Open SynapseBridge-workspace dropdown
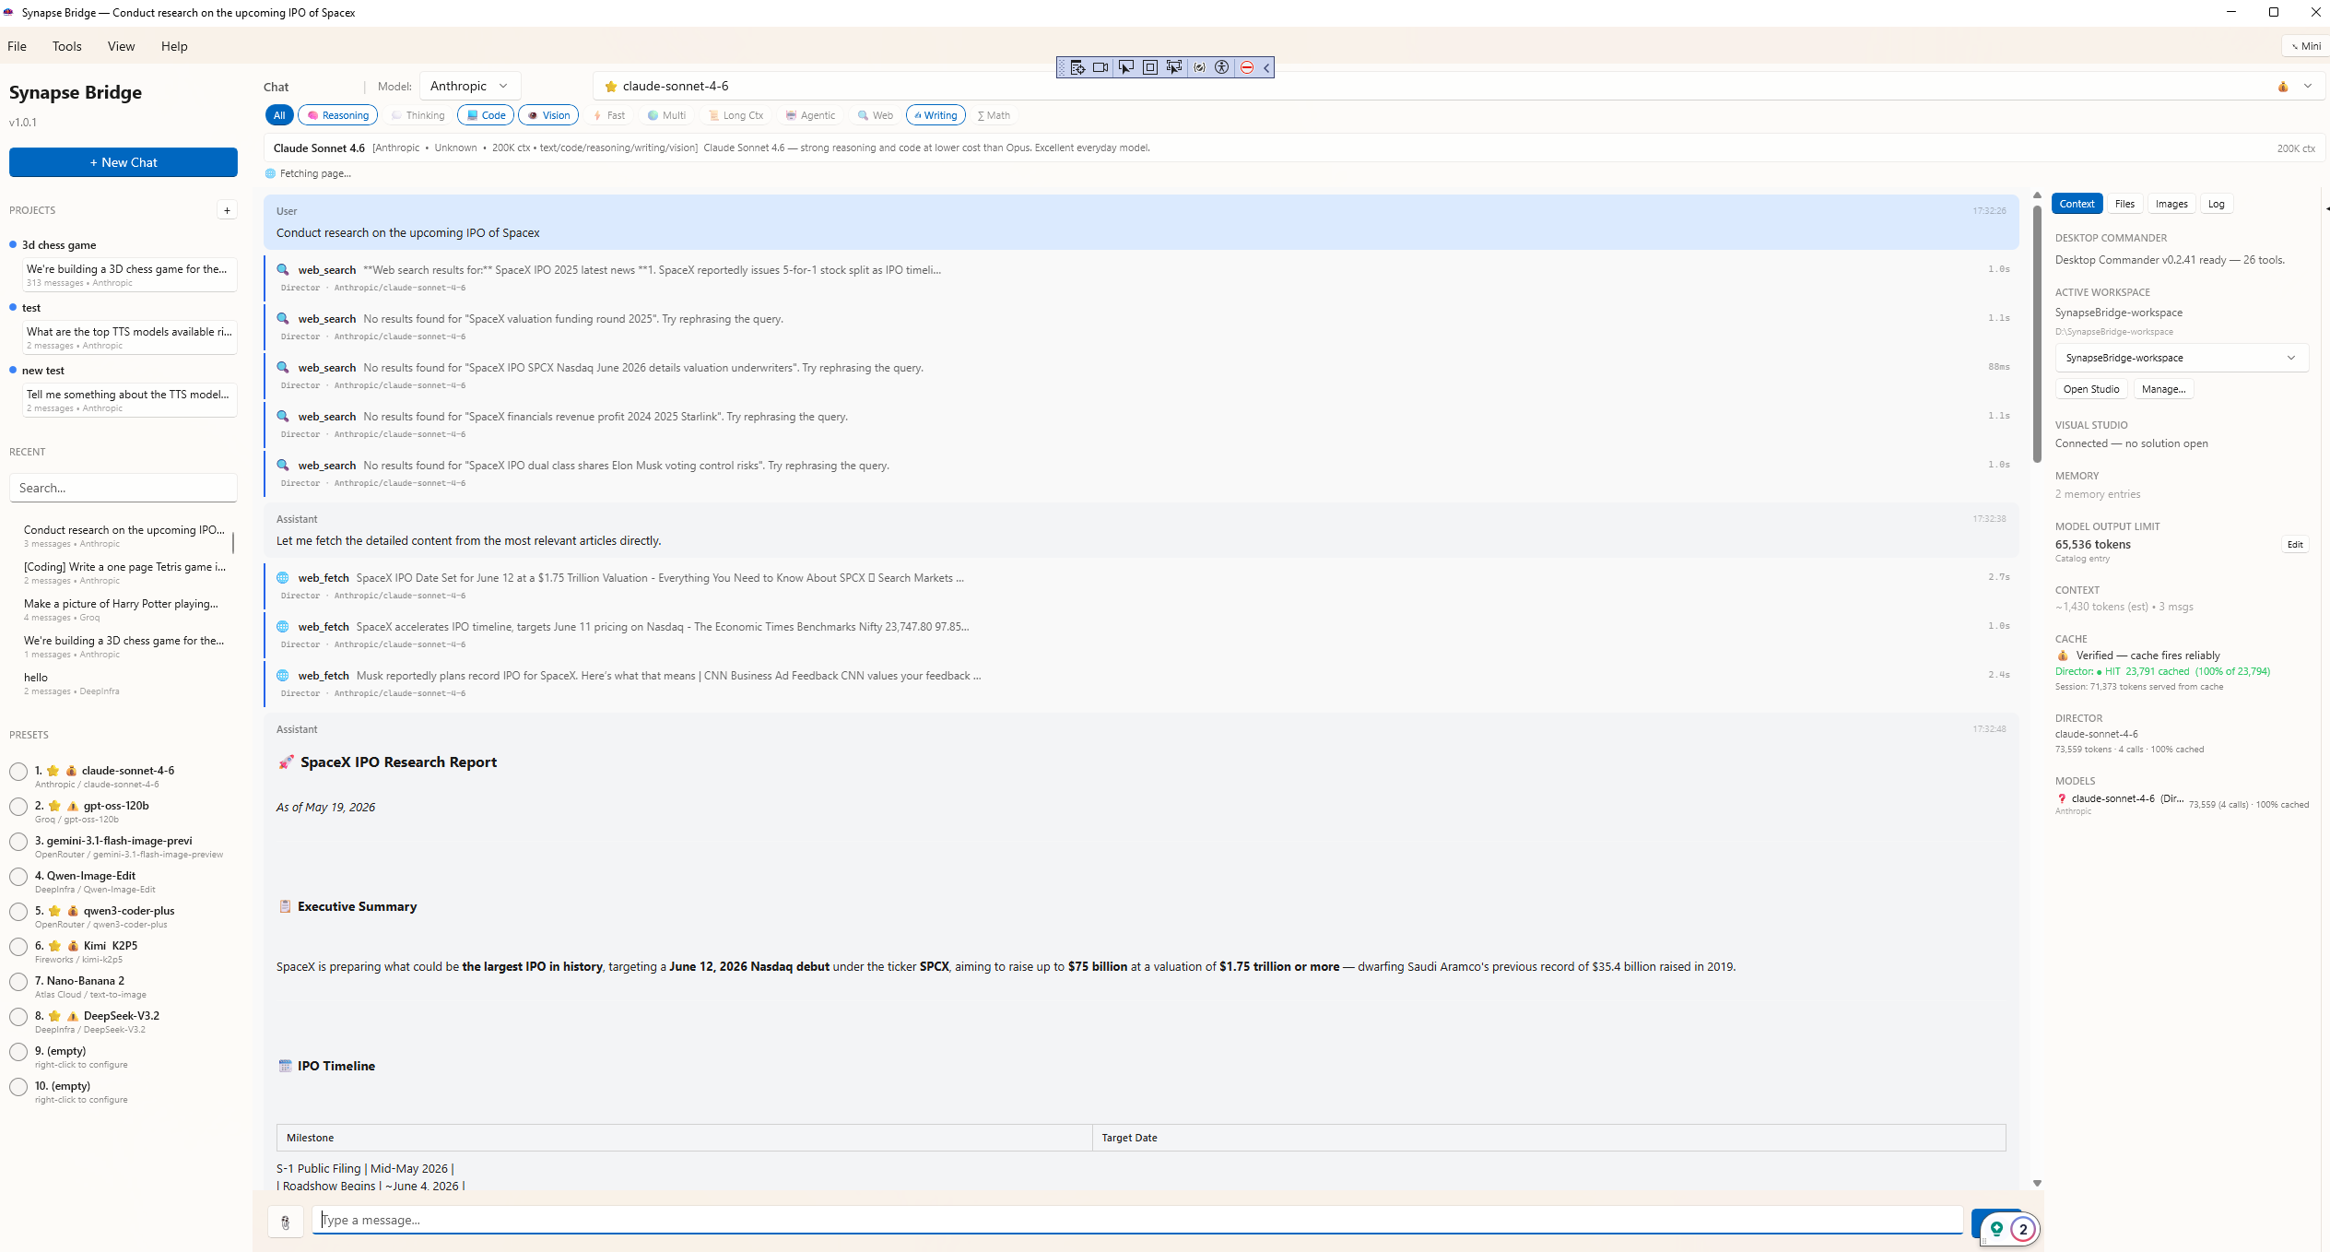This screenshot has height=1252, width=2330. click(x=2182, y=358)
